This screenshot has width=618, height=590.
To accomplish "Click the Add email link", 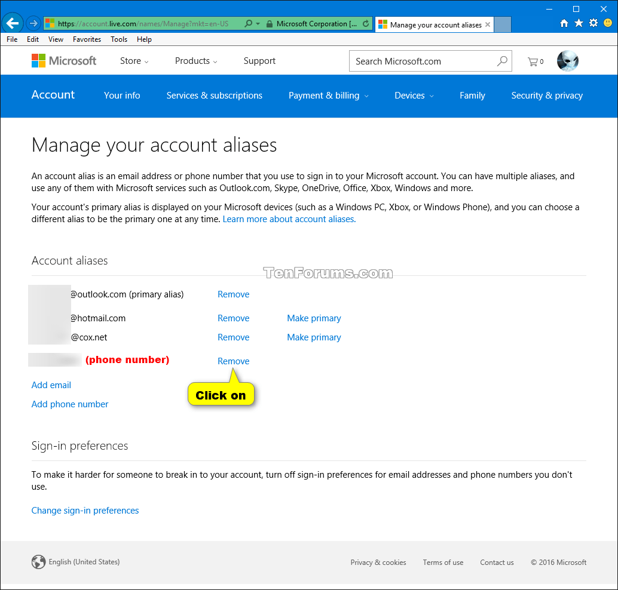I will pos(51,385).
